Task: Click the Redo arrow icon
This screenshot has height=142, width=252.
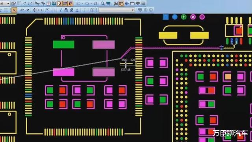Action: pos(87,4)
